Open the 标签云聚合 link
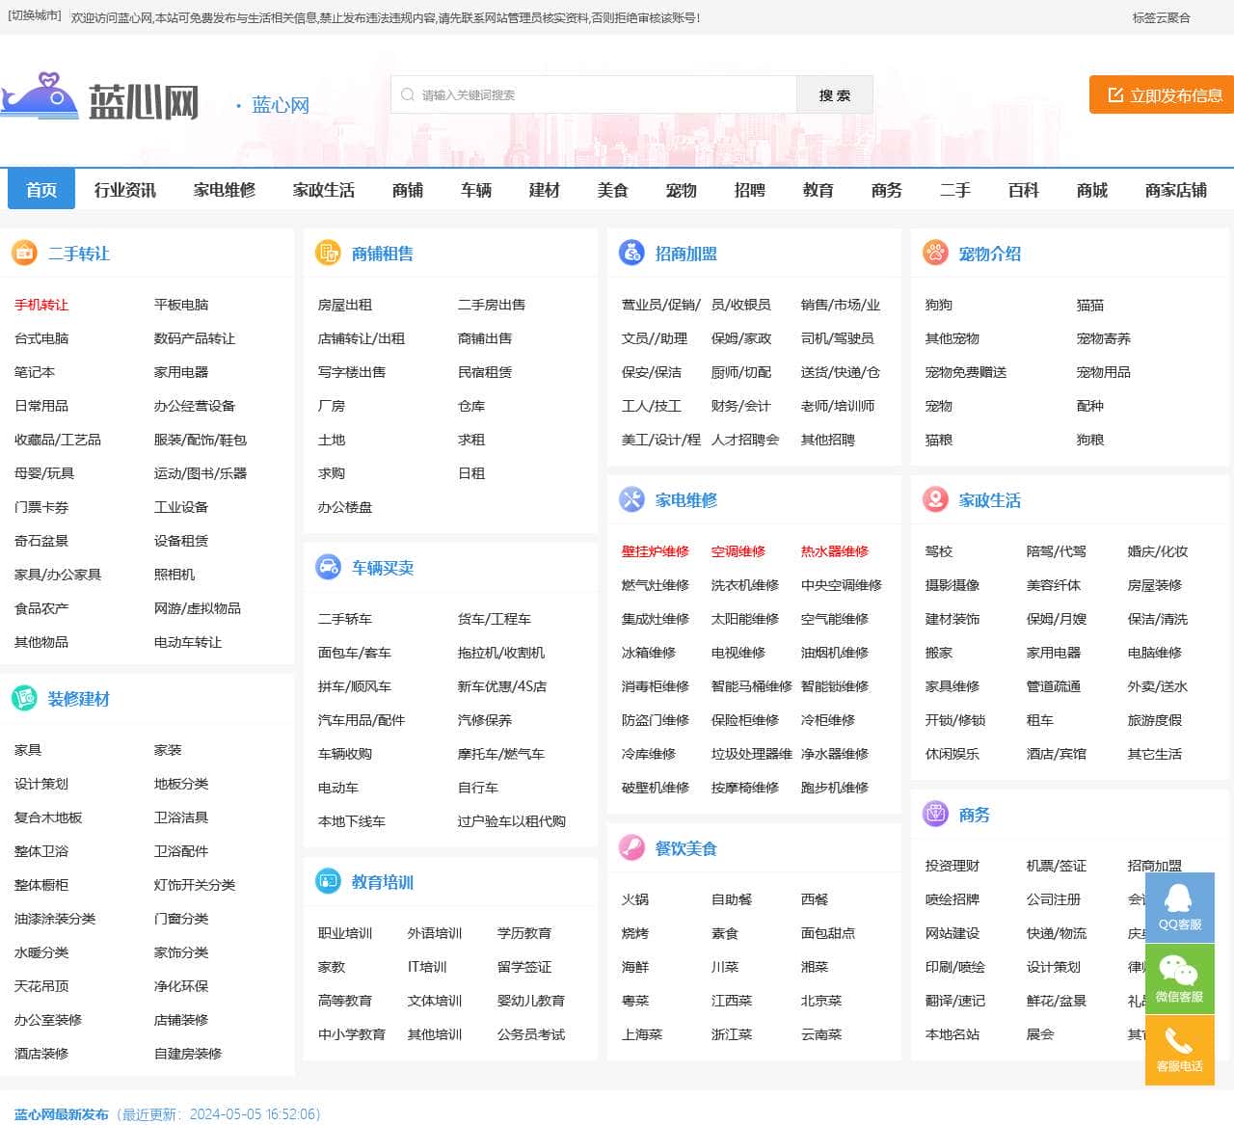1234x1125 pixels. point(1161,17)
